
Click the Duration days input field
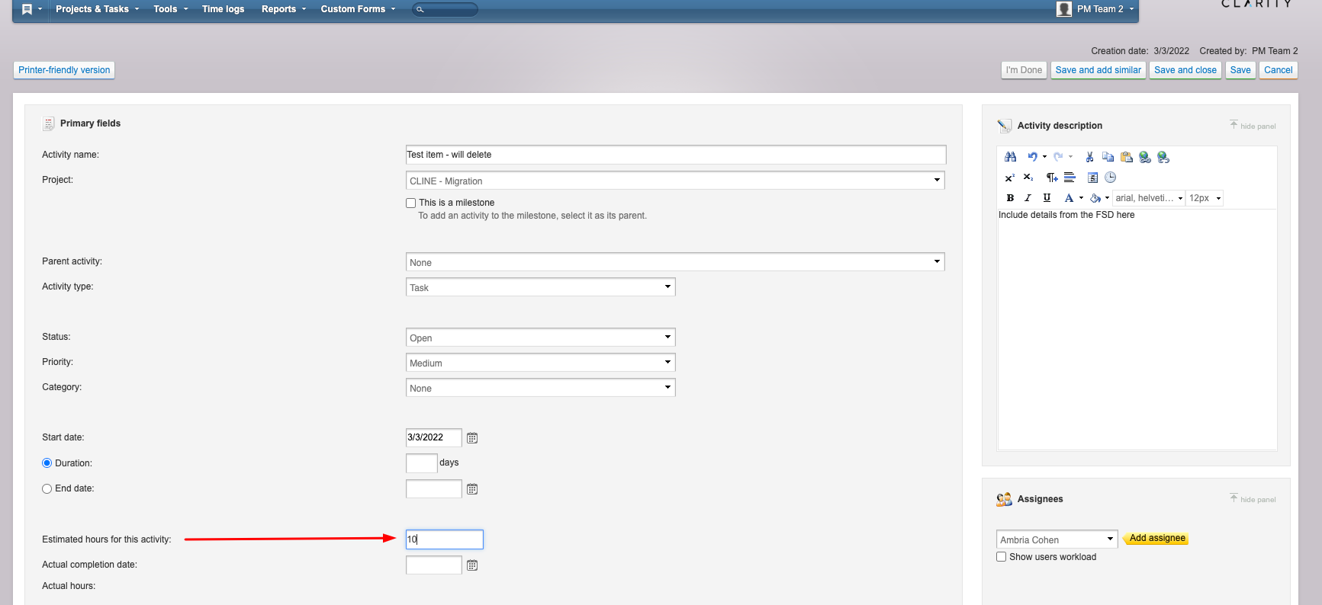click(x=422, y=463)
